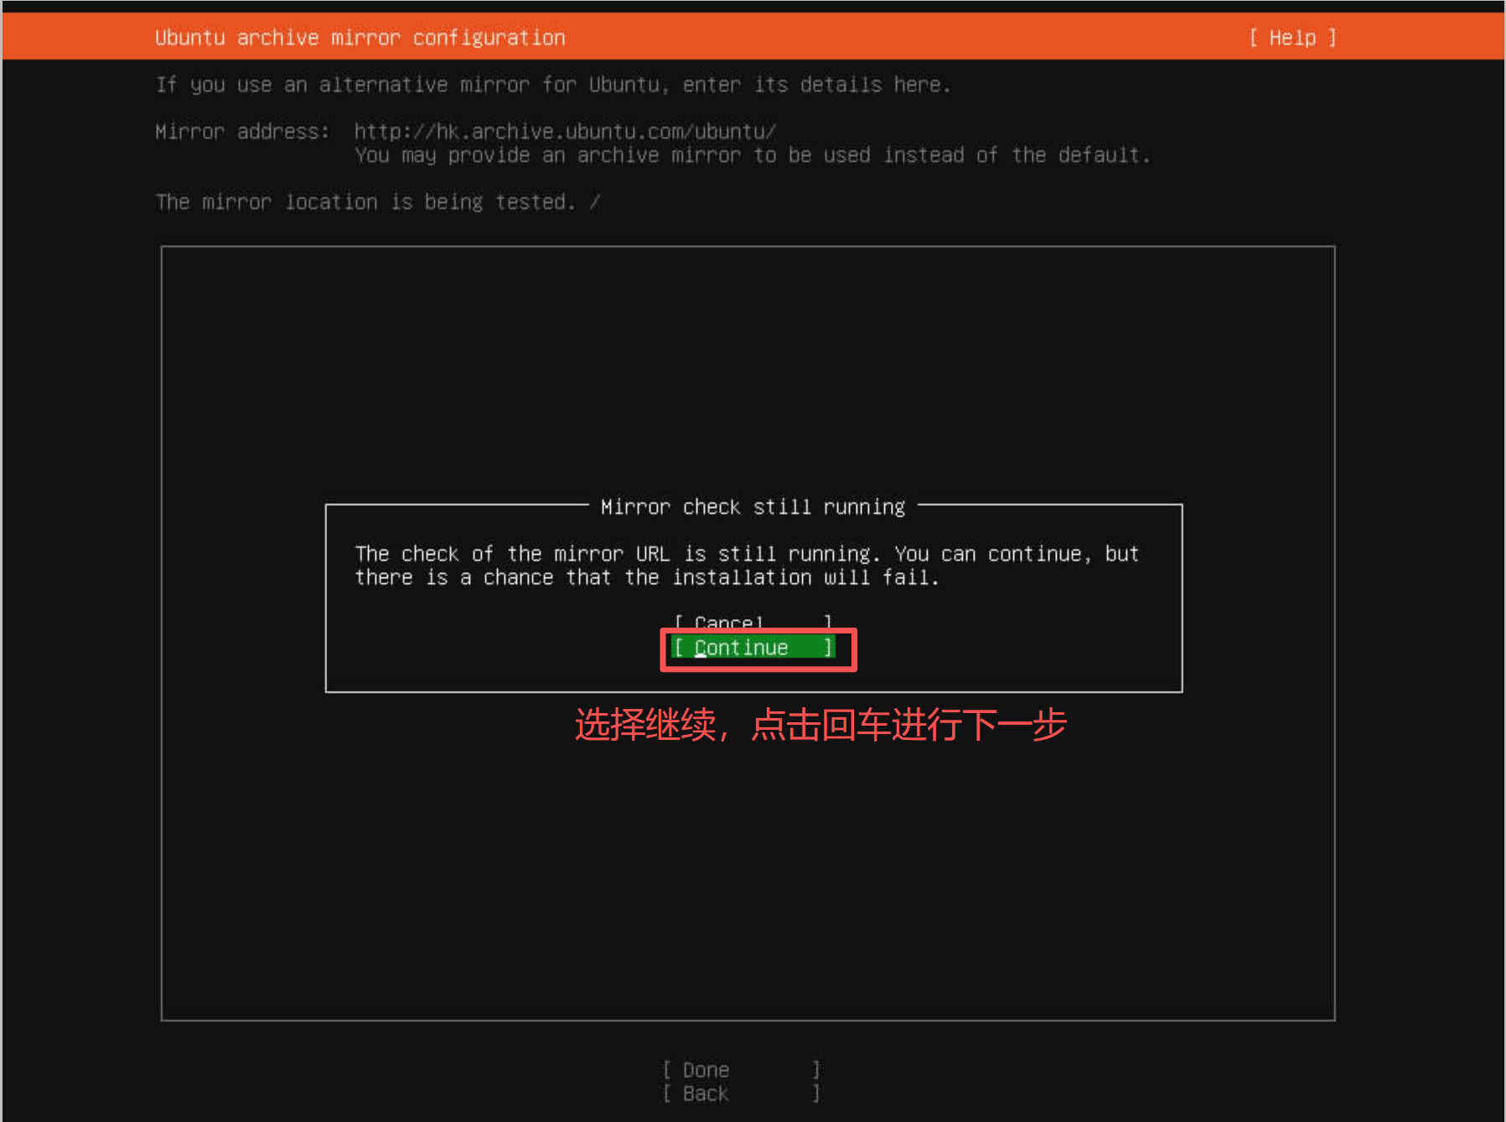
Task: Click the 'mirror location is being tested' status text
Action: (365, 202)
